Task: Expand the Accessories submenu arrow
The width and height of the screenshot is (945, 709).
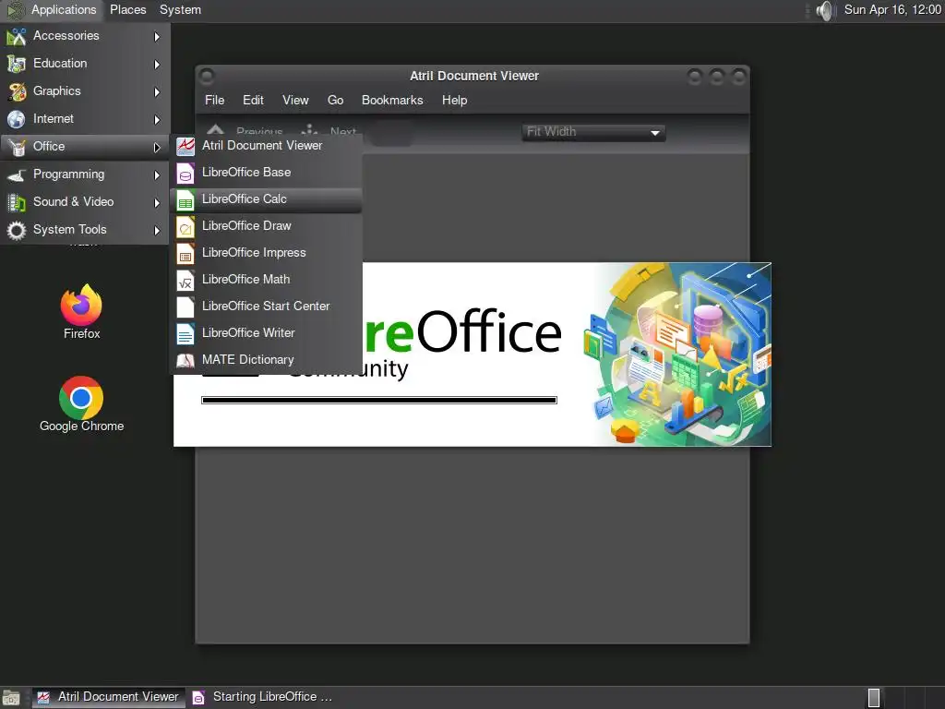Action: tap(157, 37)
